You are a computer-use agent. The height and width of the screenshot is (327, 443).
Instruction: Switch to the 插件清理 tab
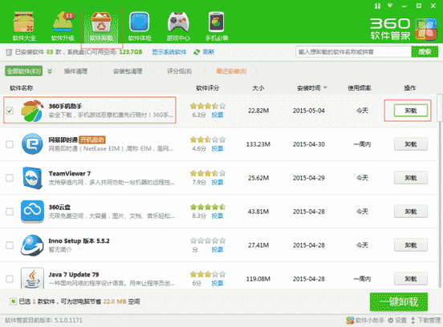coord(75,71)
